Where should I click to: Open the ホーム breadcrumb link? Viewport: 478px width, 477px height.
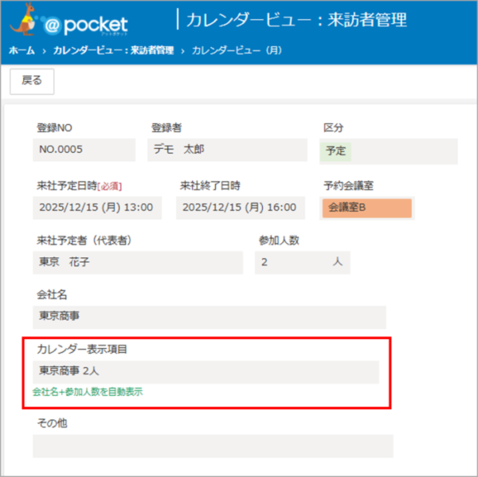tap(22, 50)
